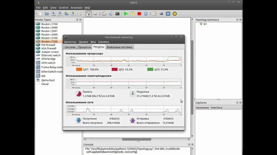Open the Control menu in GNS3

pos(64,8)
